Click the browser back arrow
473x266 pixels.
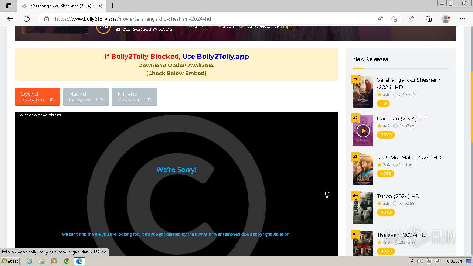click(x=10, y=19)
